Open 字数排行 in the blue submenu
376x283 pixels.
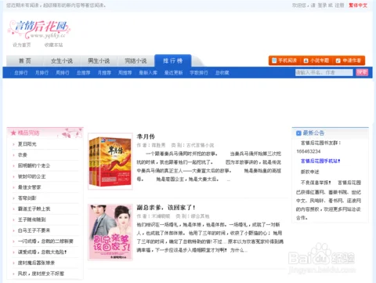[199, 73]
